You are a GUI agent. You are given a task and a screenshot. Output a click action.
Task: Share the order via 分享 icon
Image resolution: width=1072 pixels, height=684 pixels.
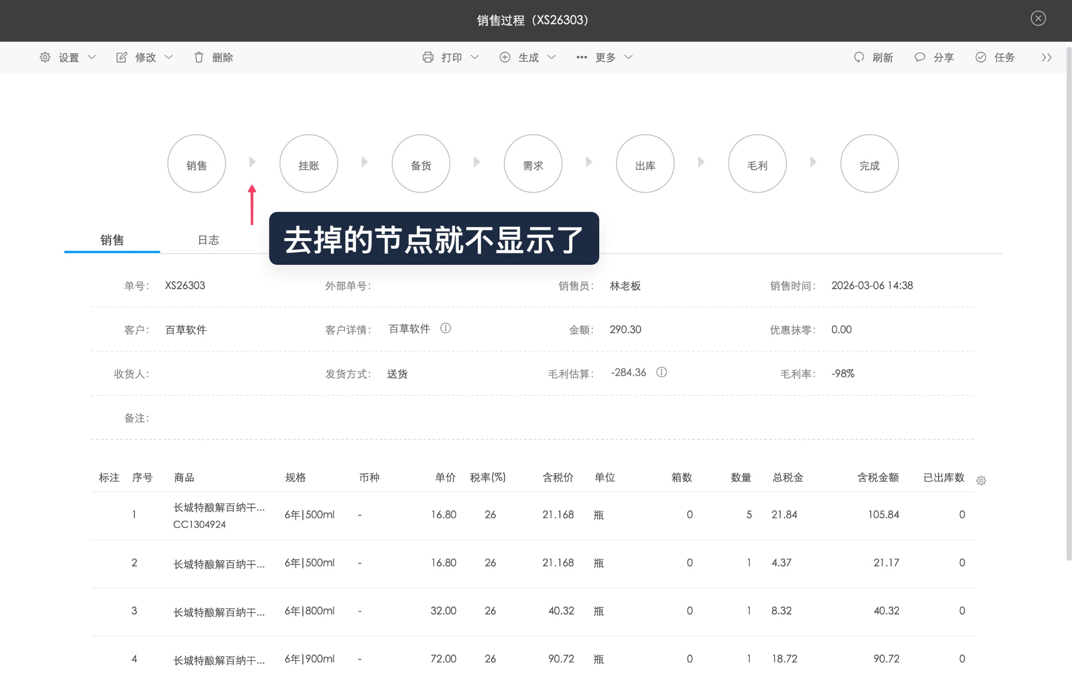(920, 57)
